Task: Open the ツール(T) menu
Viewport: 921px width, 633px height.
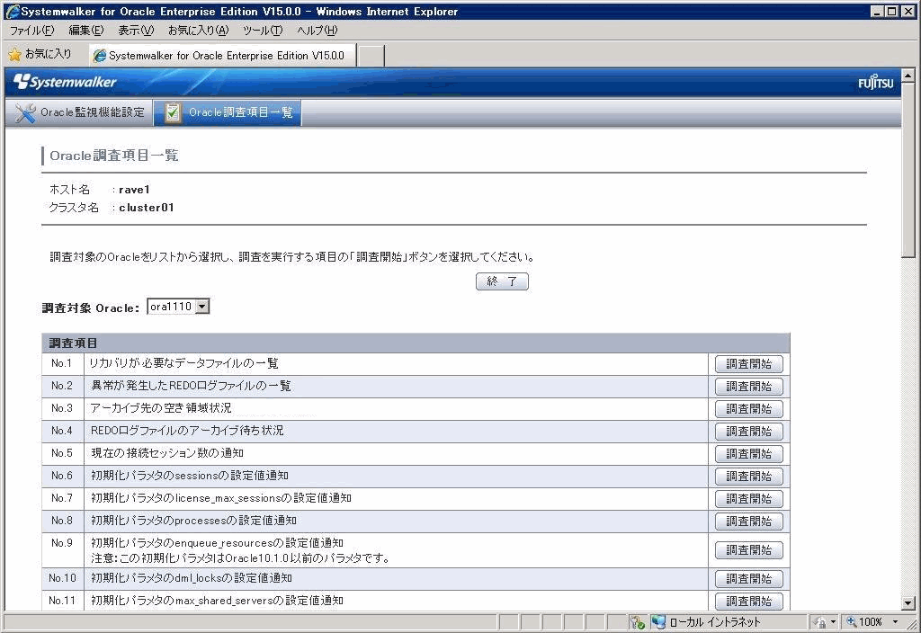Action: click(263, 30)
